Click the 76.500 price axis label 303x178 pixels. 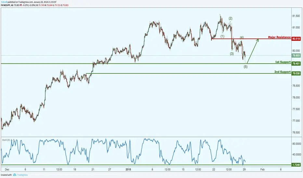[296, 133]
